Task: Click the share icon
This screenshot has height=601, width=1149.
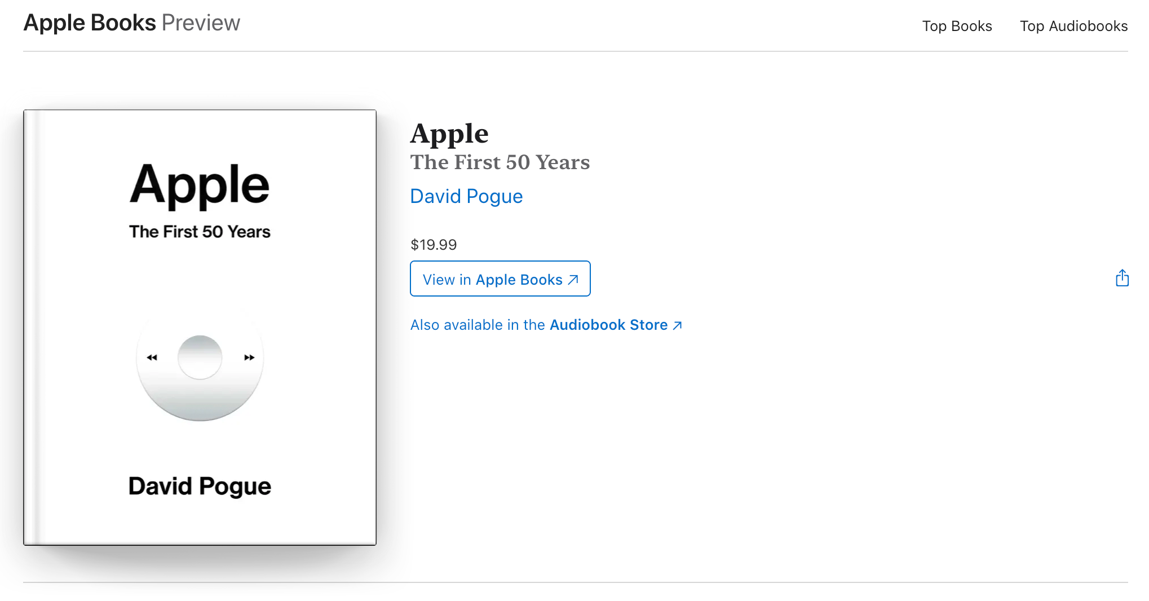Action: (1122, 278)
